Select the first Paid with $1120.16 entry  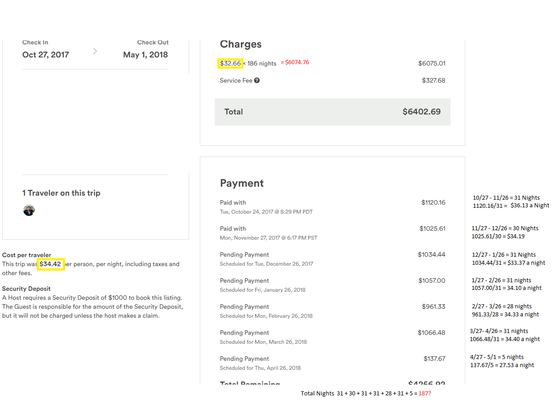[233, 202]
